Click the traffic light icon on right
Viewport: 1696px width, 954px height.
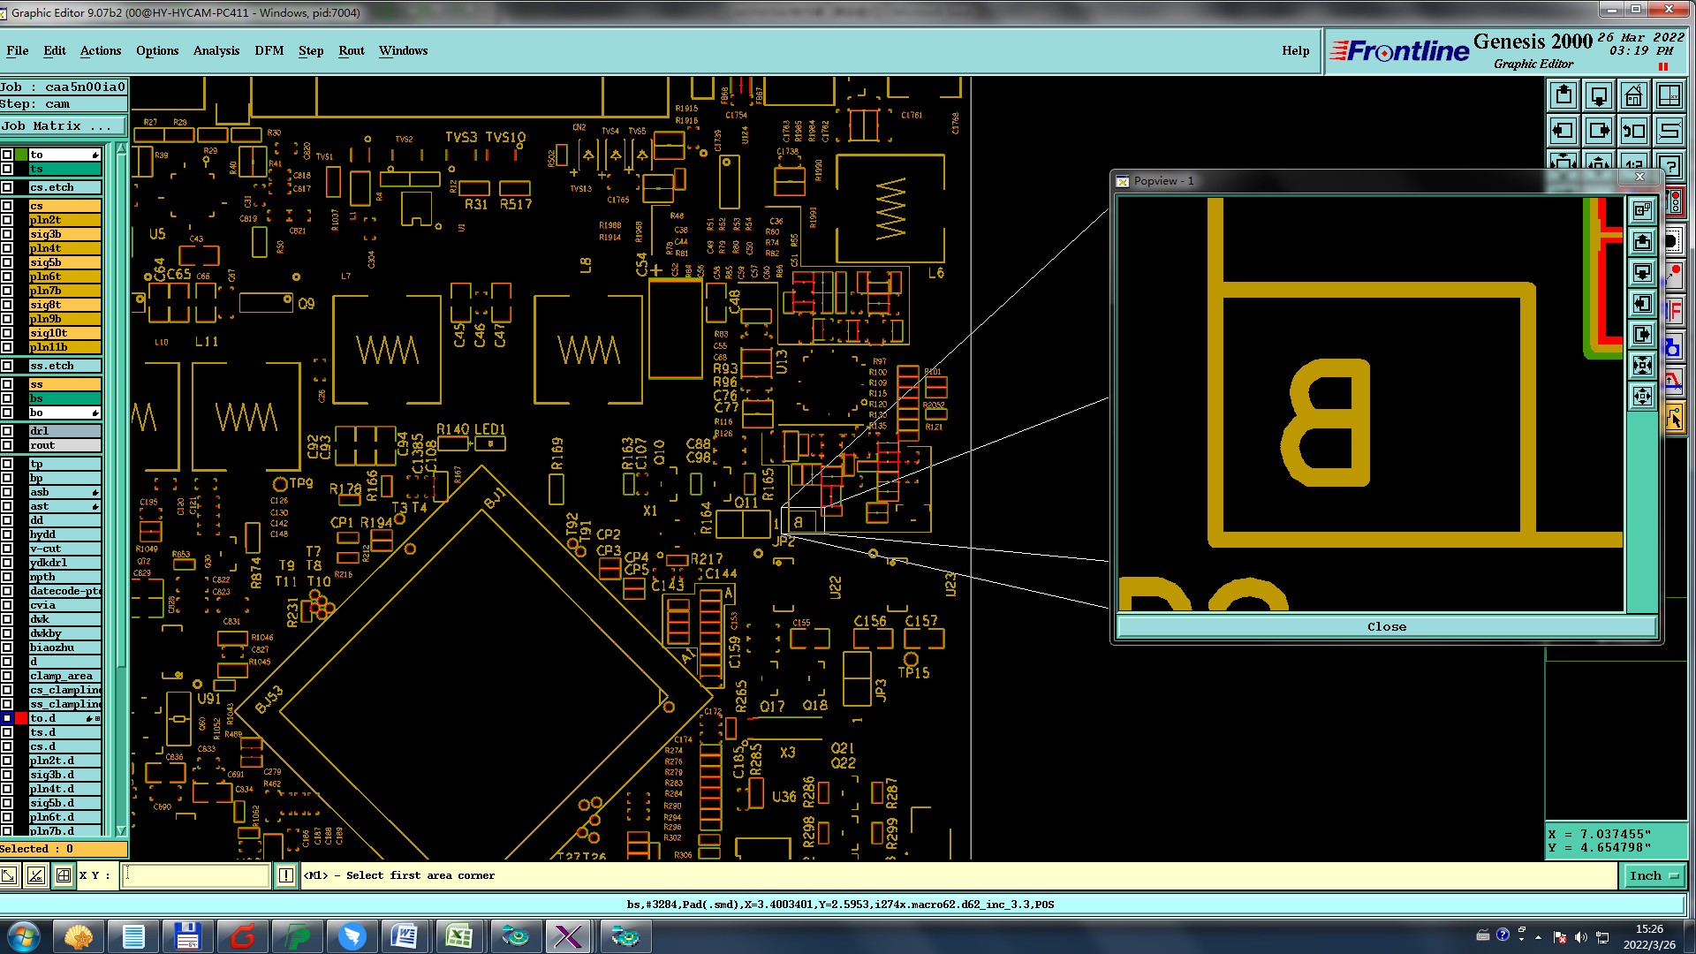[x=1675, y=203]
